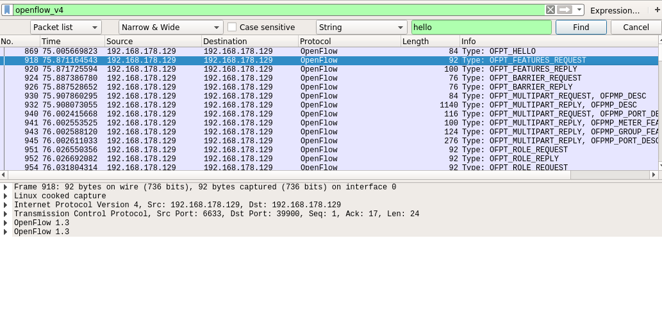662x325 pixels.
Task: Select packet 918 OFPT_FEATURES_REQUEST row
Action: point(329,60)
